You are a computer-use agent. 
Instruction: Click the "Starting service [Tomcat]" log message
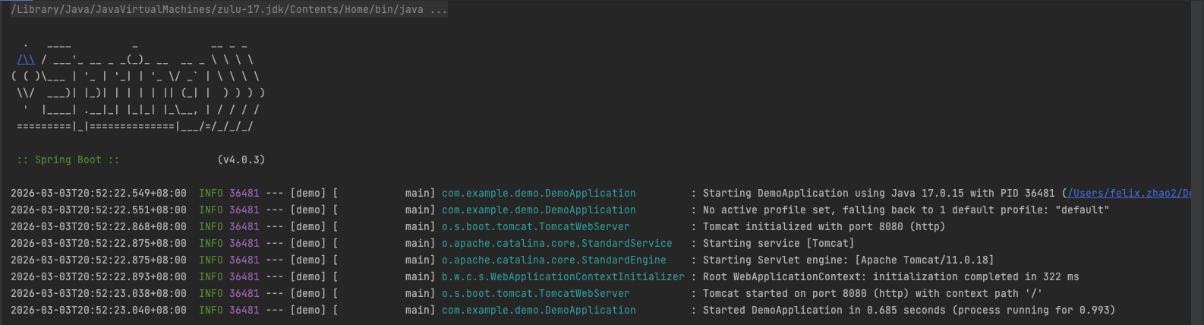click(x=777, y=244)
